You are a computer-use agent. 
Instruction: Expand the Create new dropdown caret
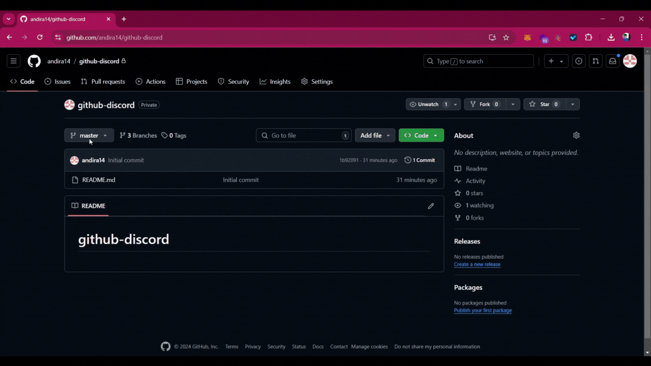(x=561, y=62)
